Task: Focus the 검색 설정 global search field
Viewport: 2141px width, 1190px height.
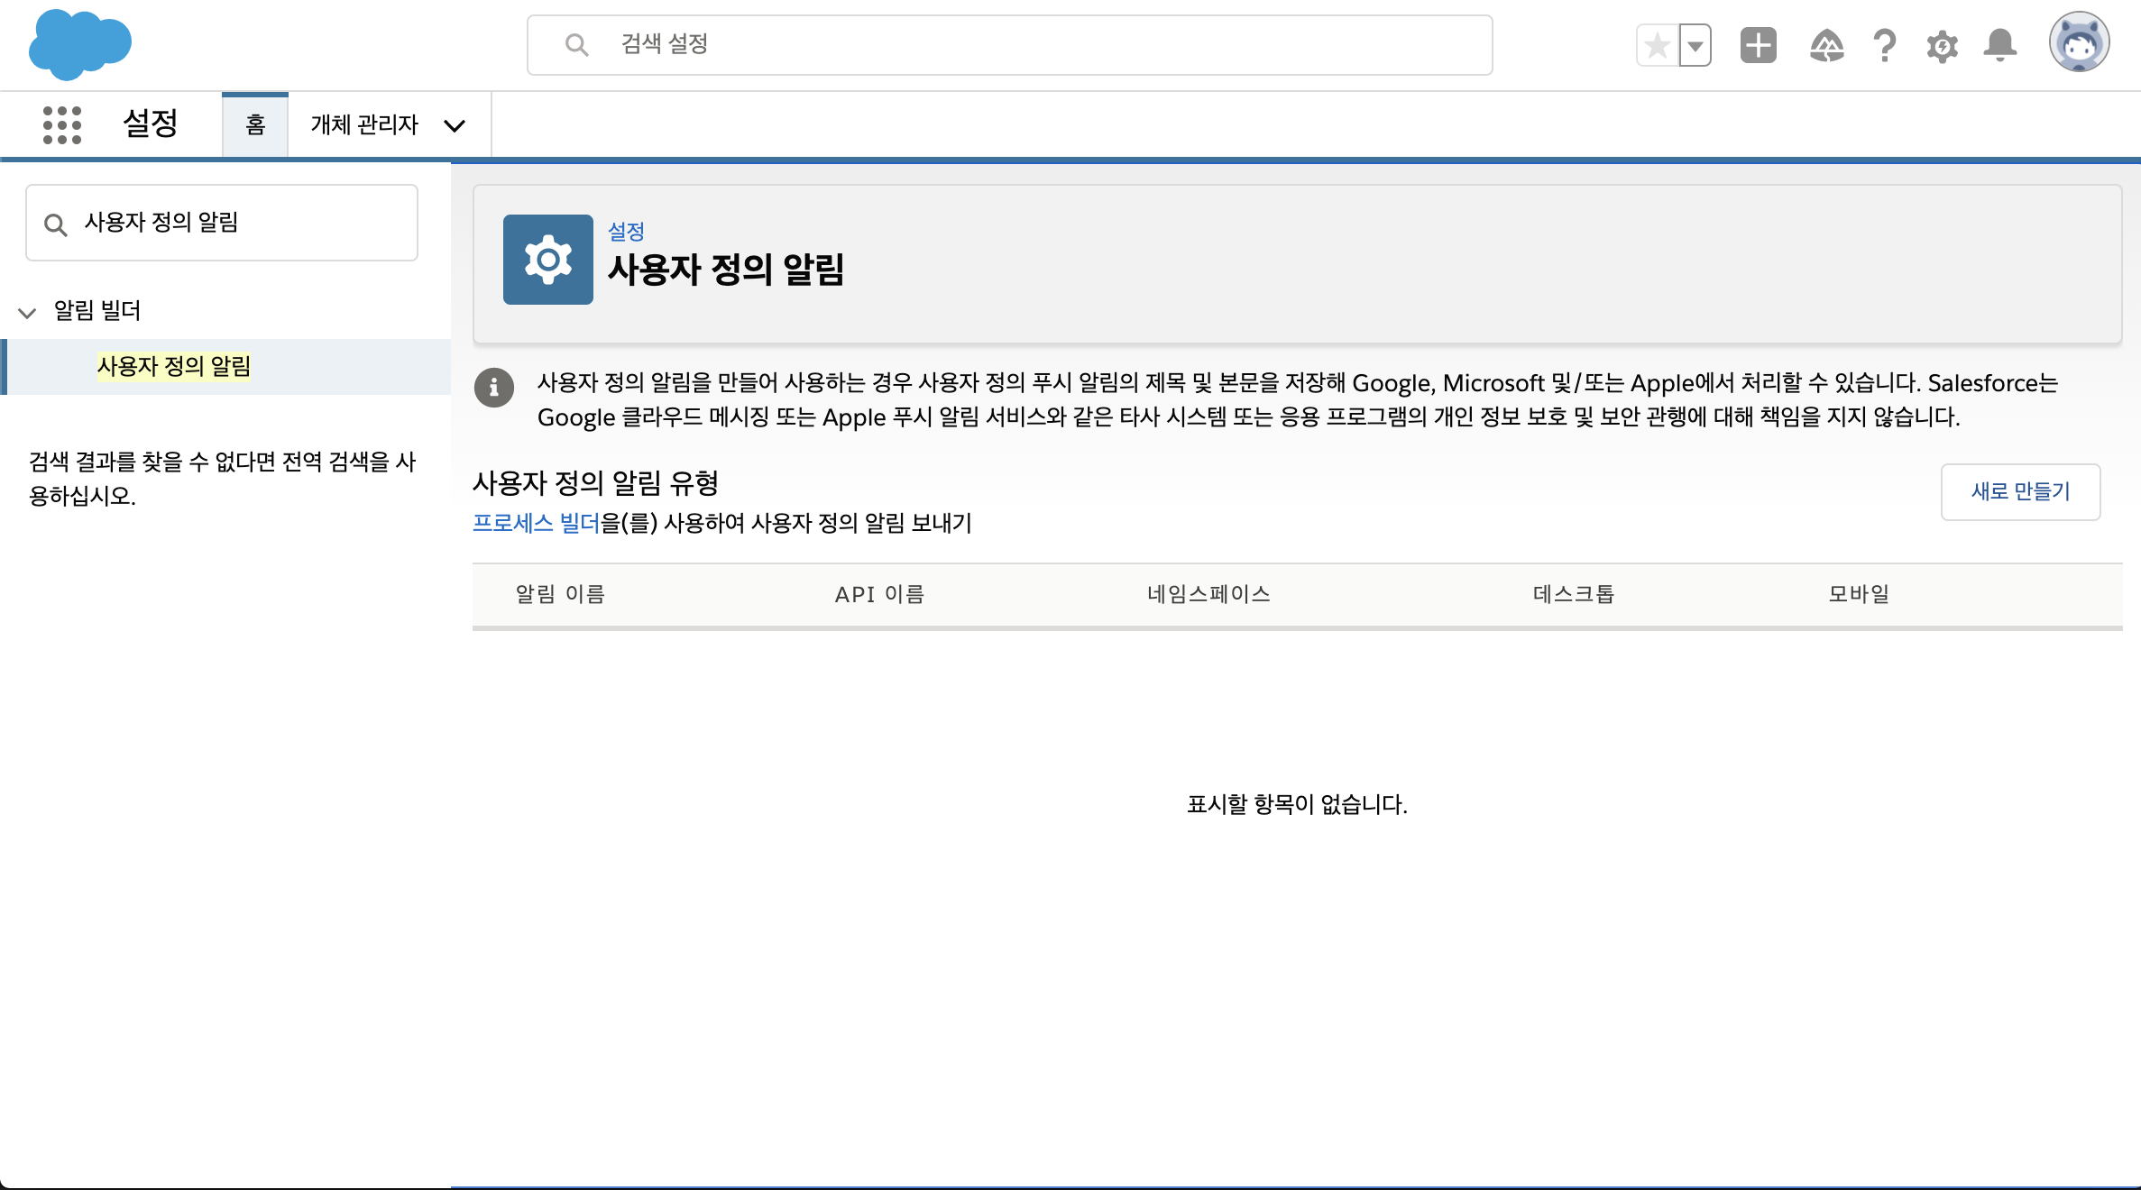Action: tap(1010, 44)
